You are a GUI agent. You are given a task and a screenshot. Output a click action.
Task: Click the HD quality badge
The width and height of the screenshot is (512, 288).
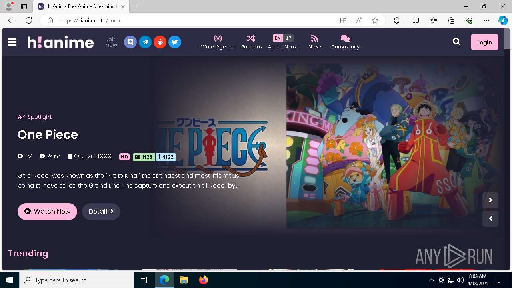tap(124, 157)
